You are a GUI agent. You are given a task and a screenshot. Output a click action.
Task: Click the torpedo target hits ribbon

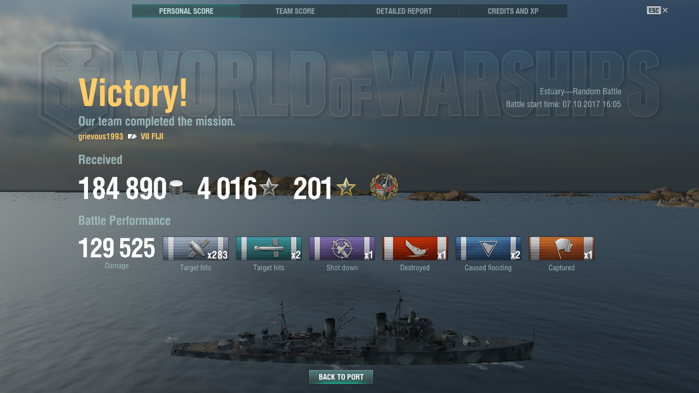pos(269,248)
